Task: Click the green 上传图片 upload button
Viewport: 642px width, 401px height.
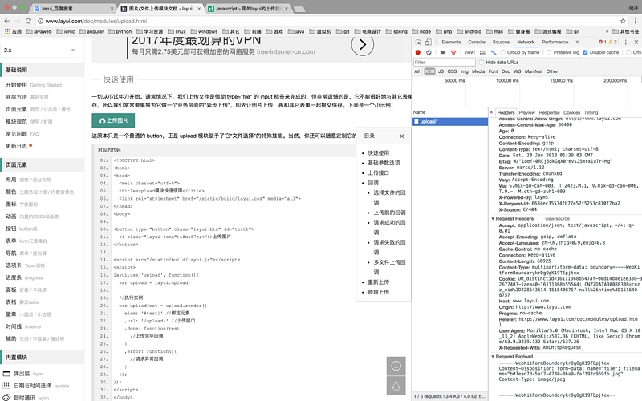Action: (113, 120)
